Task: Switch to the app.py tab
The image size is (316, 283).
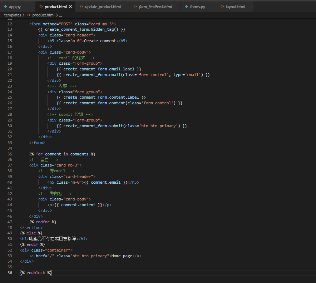Action: (x=15, y=7)
